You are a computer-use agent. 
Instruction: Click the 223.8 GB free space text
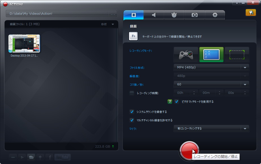point(102,146)
